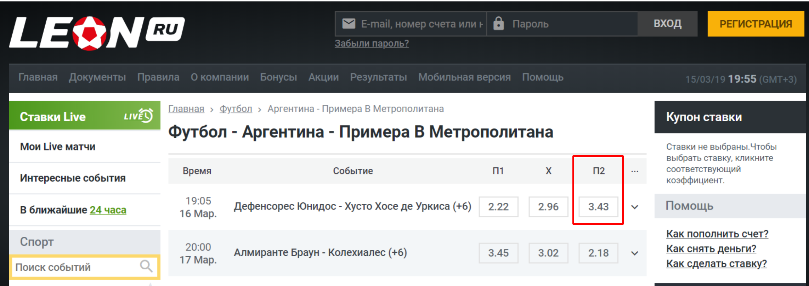809x286 pixels.
Task: Click the РЕГИСТРАЦИЯ button
Action: click(756, 24)
